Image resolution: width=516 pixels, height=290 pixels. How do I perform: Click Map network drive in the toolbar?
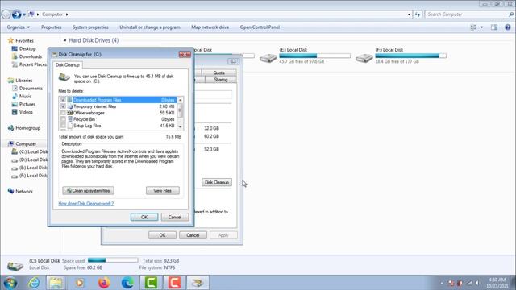pyautogui.click(x=210, y=27)
